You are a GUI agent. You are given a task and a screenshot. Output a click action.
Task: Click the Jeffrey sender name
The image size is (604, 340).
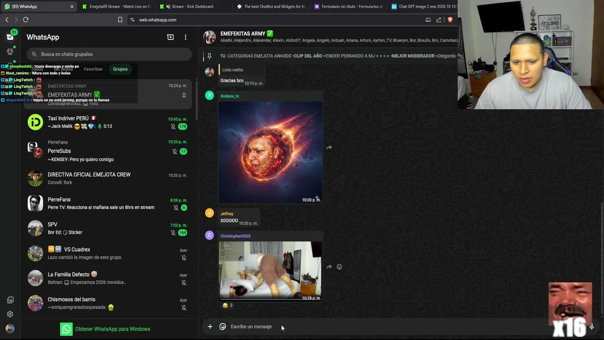227,214
